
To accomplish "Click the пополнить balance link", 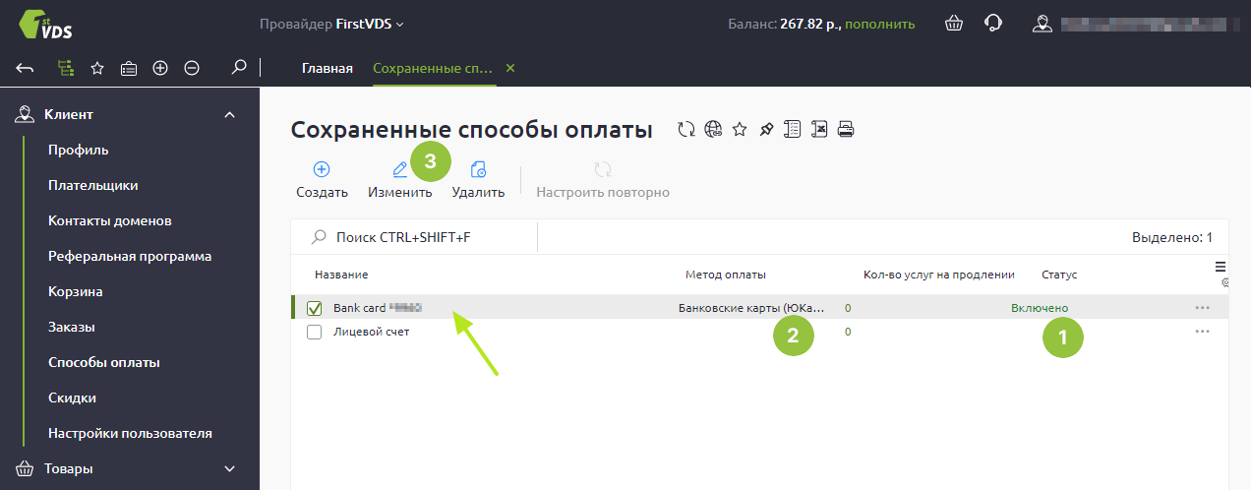I will [880, 24].
